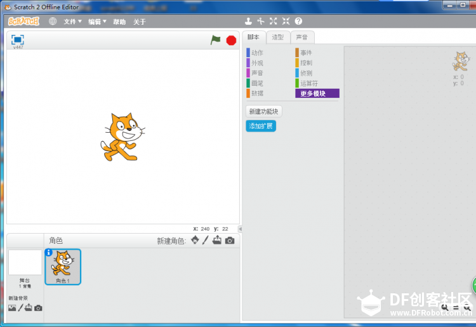
Task: Open the 文件 menu
Action: point(72,22)
